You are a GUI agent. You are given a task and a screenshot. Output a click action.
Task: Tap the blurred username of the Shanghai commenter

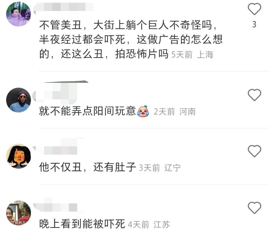(x=63, y=7)
